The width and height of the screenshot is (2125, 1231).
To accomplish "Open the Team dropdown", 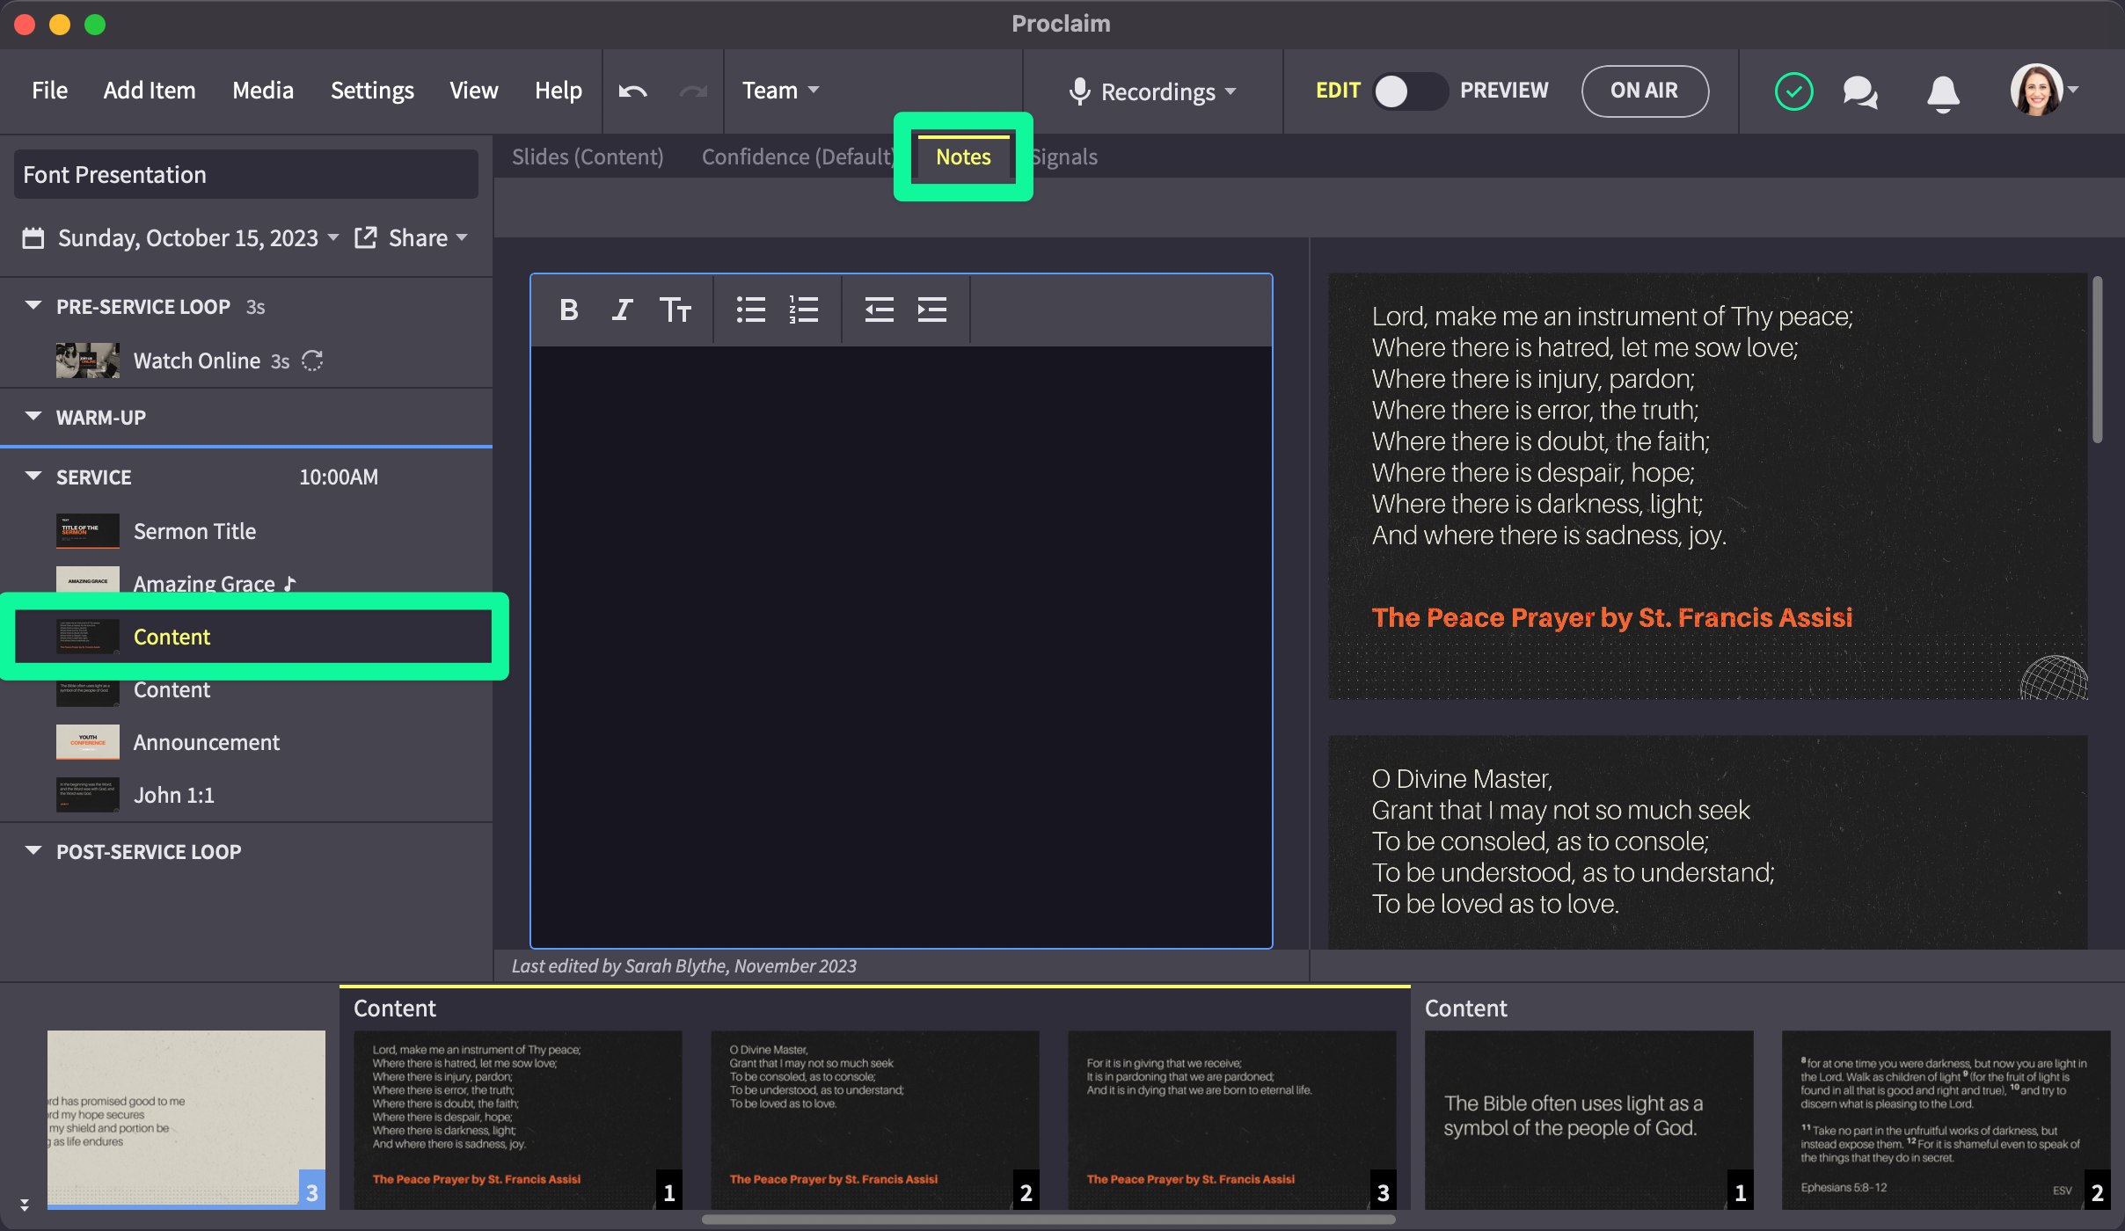I will (x=780, y=91).
